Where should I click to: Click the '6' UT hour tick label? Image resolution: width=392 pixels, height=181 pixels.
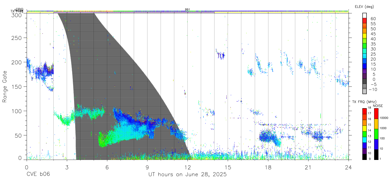click(x=107, y=167)
